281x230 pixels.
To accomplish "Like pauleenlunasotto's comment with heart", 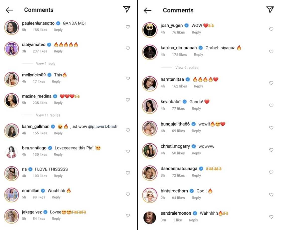I will coord(128,27).
